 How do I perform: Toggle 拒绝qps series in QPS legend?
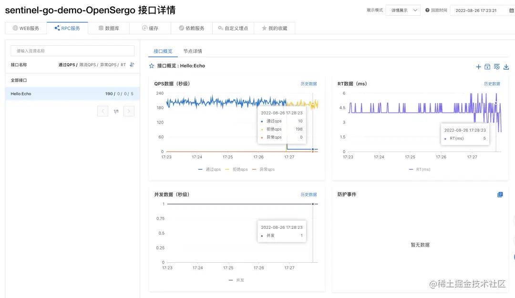237,169
